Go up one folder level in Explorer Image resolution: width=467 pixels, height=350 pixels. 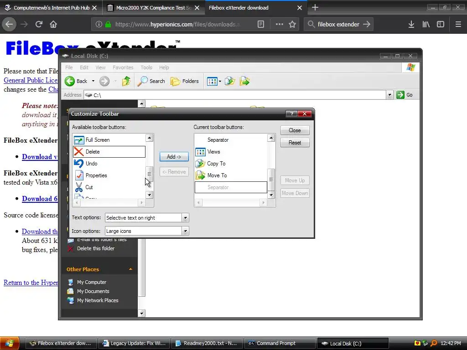126,81
